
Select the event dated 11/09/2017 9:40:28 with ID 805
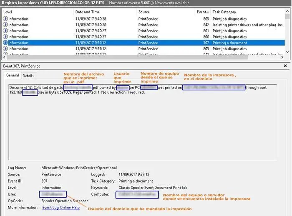point(143,19)
